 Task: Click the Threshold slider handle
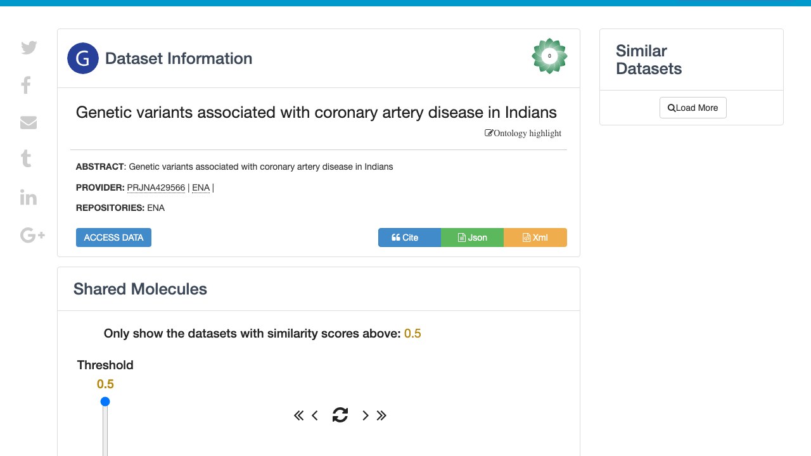[x=105, y=402]
